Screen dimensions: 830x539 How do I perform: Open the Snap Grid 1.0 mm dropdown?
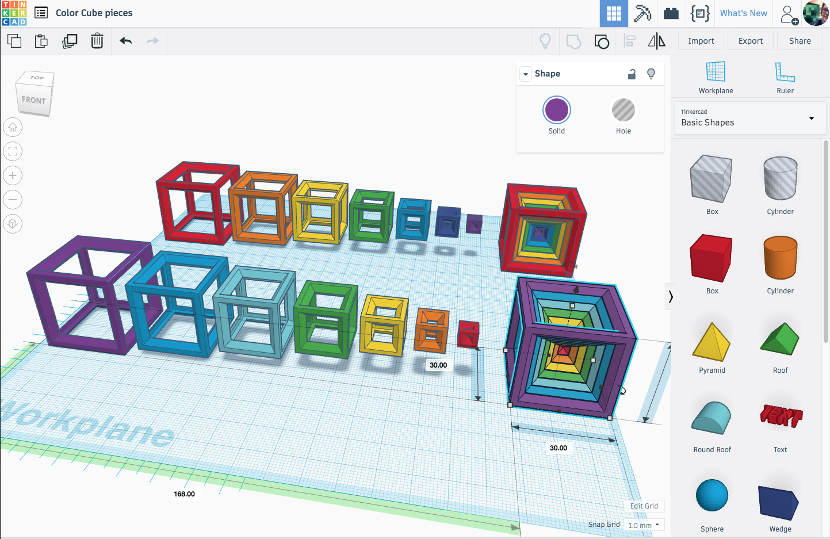(x=644, y=525)
